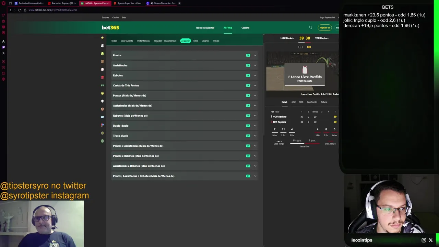Open Ao-Vivo section
Image resolution: width=439 pixels, height=247 pixels.
[228, 28]
